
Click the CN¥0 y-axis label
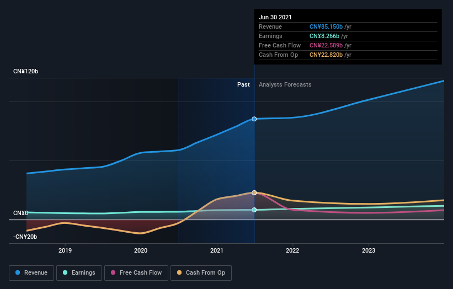pos(21,213)
